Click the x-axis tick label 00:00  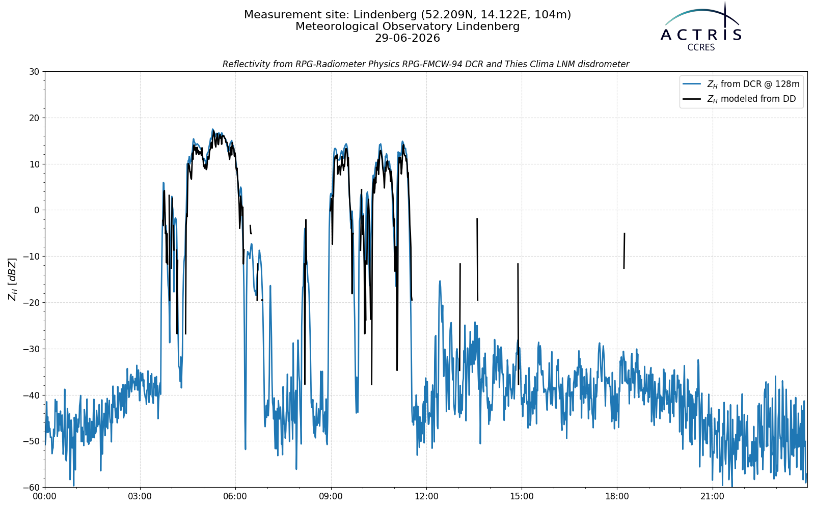[45, 496]
